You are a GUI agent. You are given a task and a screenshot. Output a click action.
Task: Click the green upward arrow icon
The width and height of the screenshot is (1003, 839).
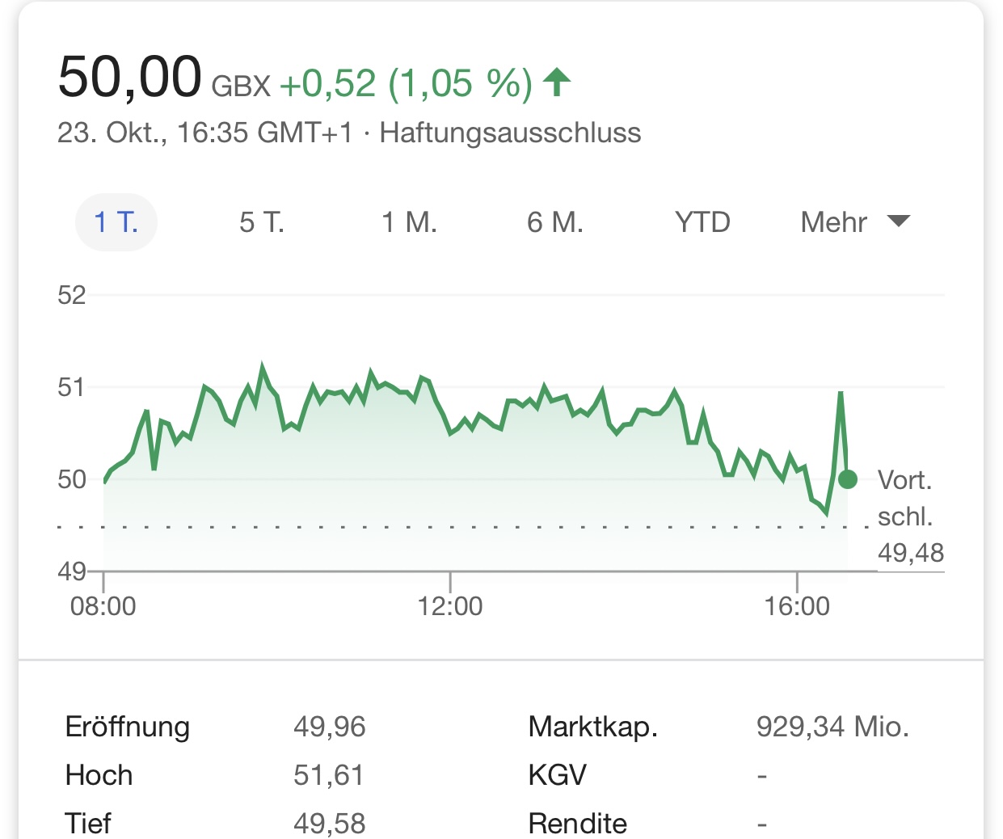pos(557,82)
